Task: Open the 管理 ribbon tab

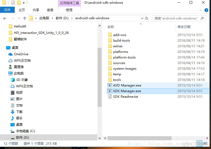Action: (x=69, y=10)
